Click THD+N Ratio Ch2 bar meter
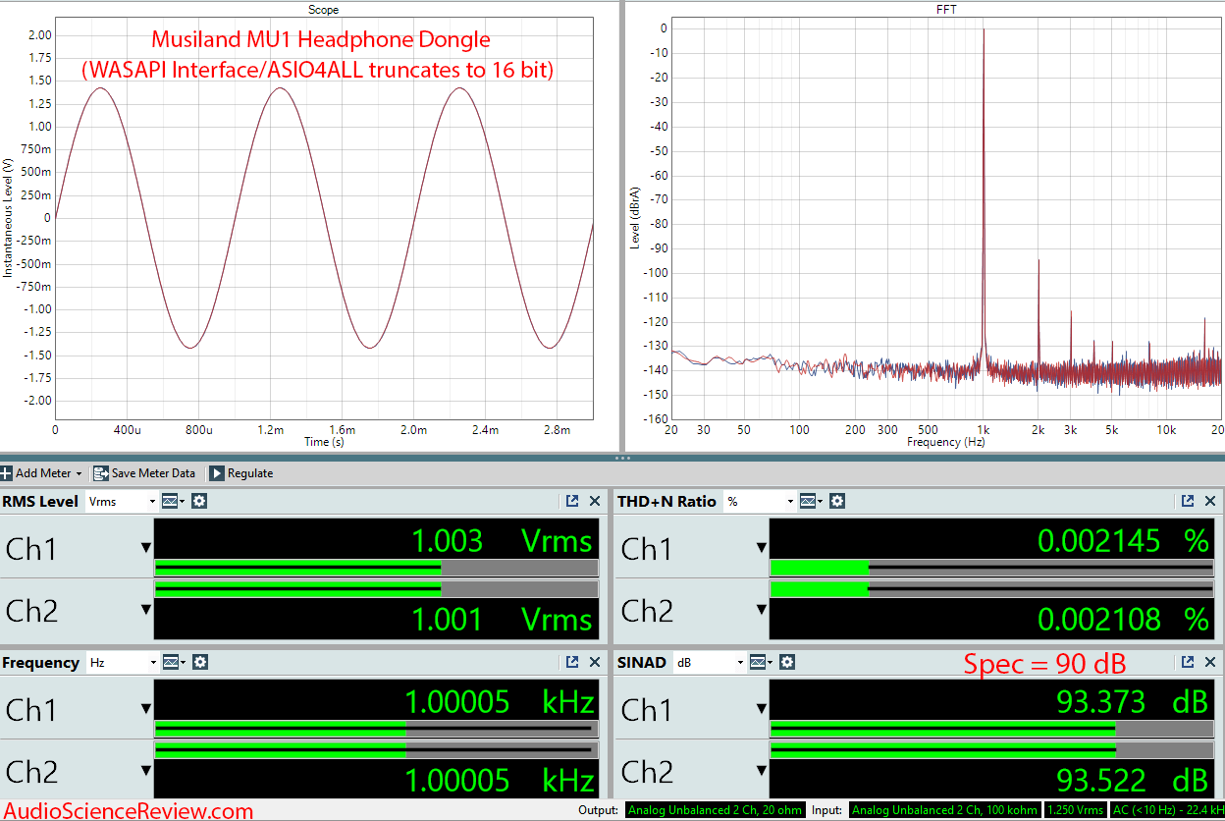 [x=991, y=589]
